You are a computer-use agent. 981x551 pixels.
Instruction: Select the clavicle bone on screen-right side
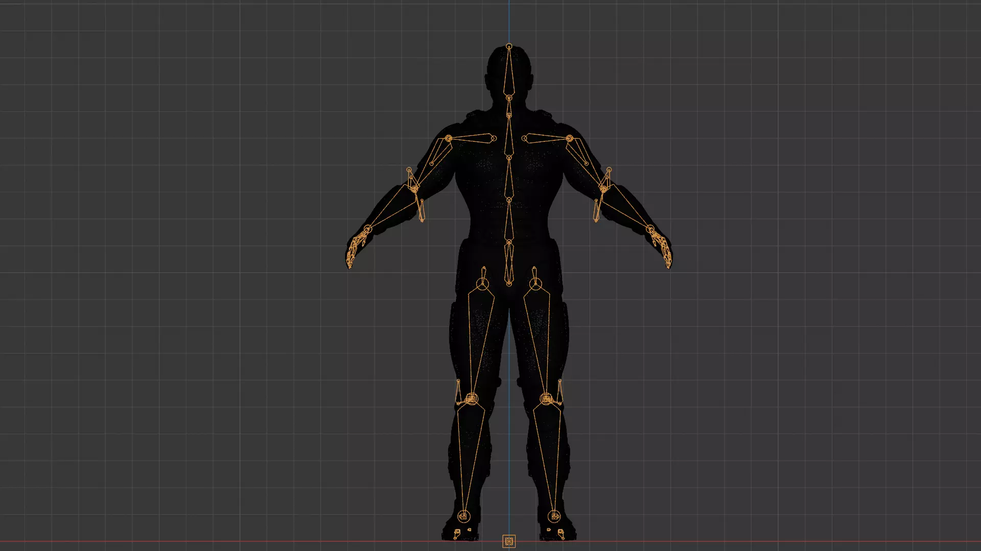click(x=548, y=138)
